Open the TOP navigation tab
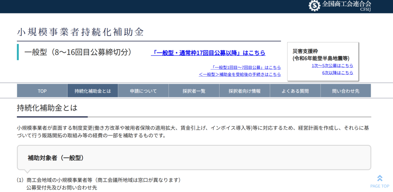Screen dimensions: 393x192 42,91
